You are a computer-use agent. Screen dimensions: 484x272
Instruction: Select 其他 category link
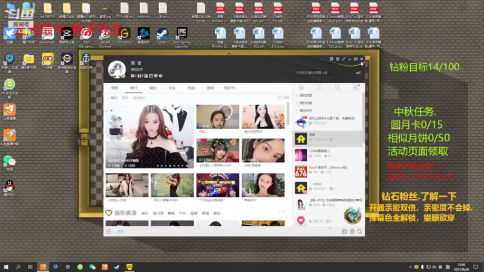[x=217, y=213]
